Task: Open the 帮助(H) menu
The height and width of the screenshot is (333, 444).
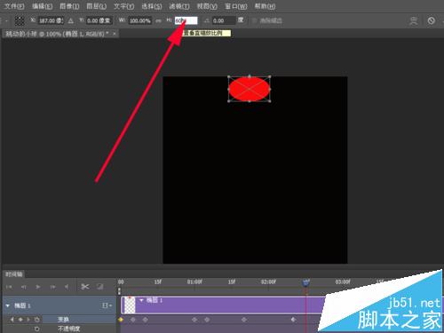Action: point(265,6)
